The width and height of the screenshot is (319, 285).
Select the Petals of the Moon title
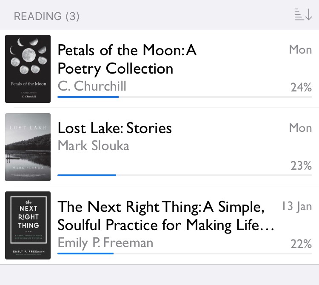[x=127, y=60]
